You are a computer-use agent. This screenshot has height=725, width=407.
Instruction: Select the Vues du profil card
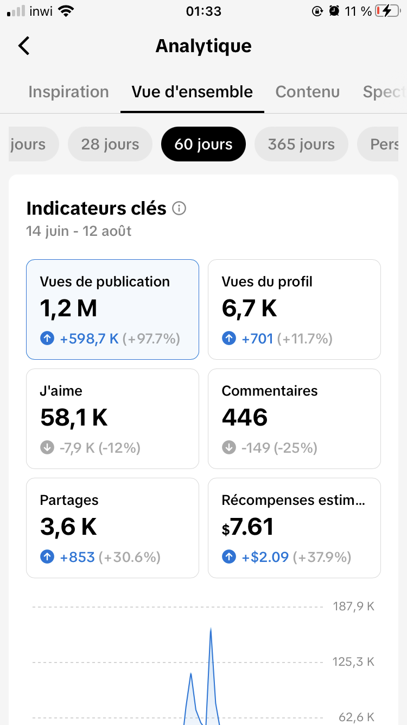click(x=294, y=309)
